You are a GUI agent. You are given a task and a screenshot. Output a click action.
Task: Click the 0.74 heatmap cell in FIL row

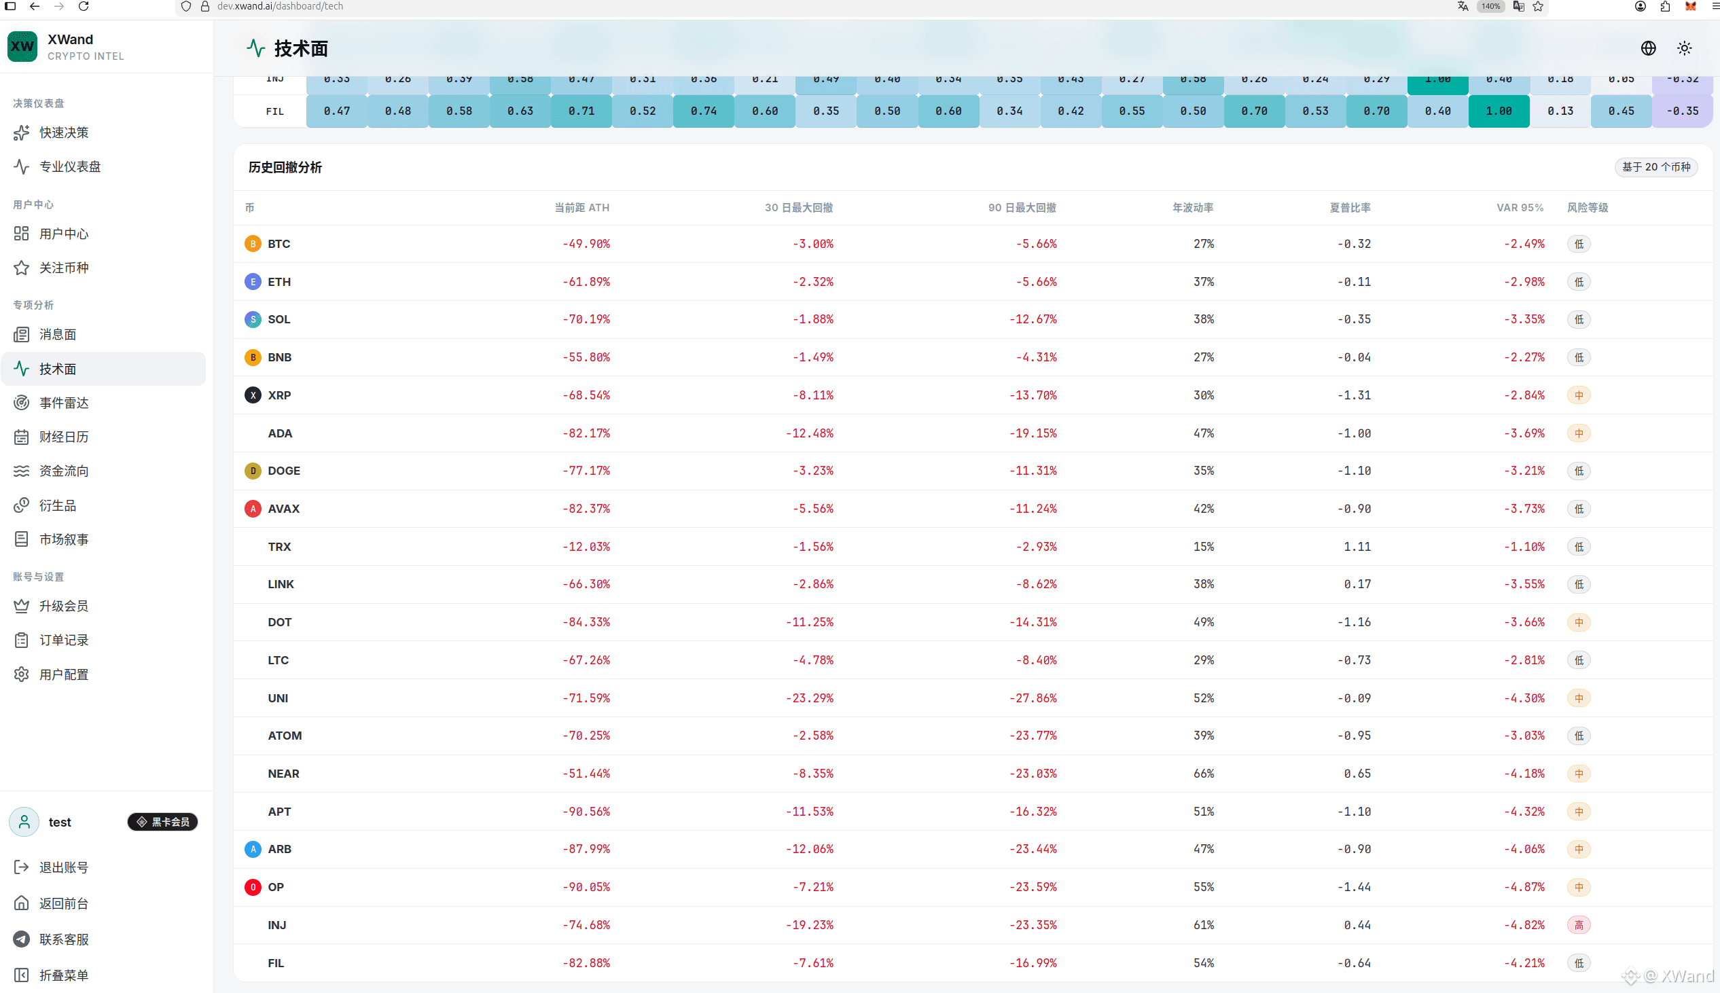704,111
